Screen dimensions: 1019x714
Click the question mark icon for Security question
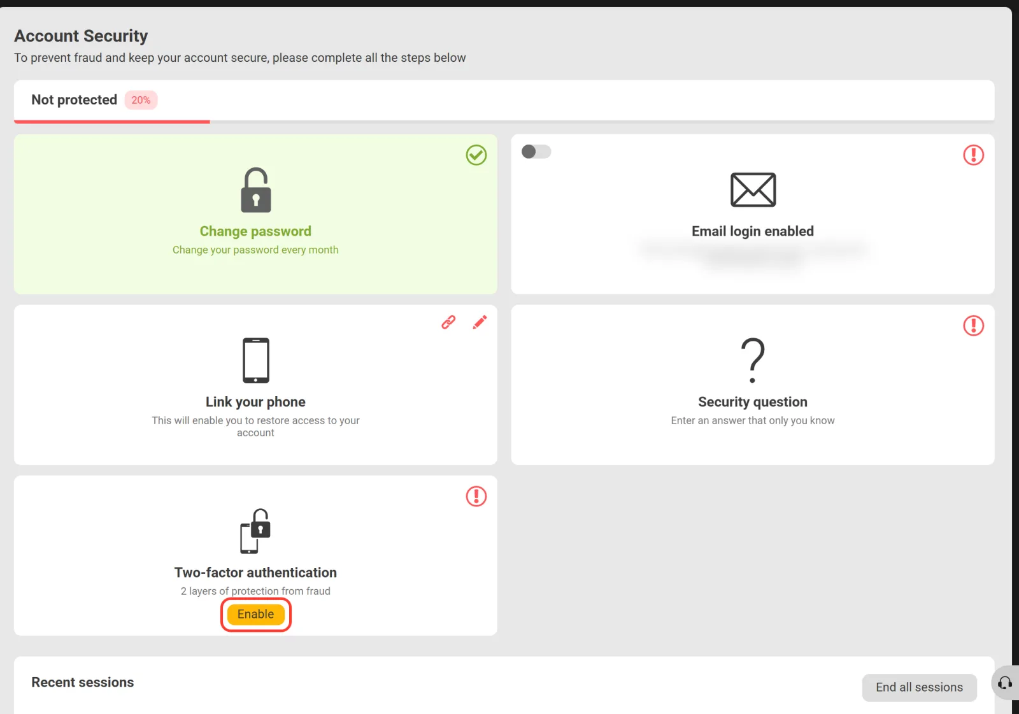(753, 361)
